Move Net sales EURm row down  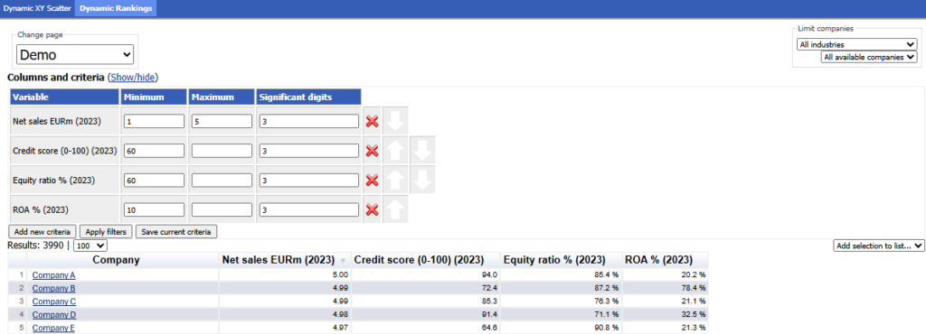point(395,121)
